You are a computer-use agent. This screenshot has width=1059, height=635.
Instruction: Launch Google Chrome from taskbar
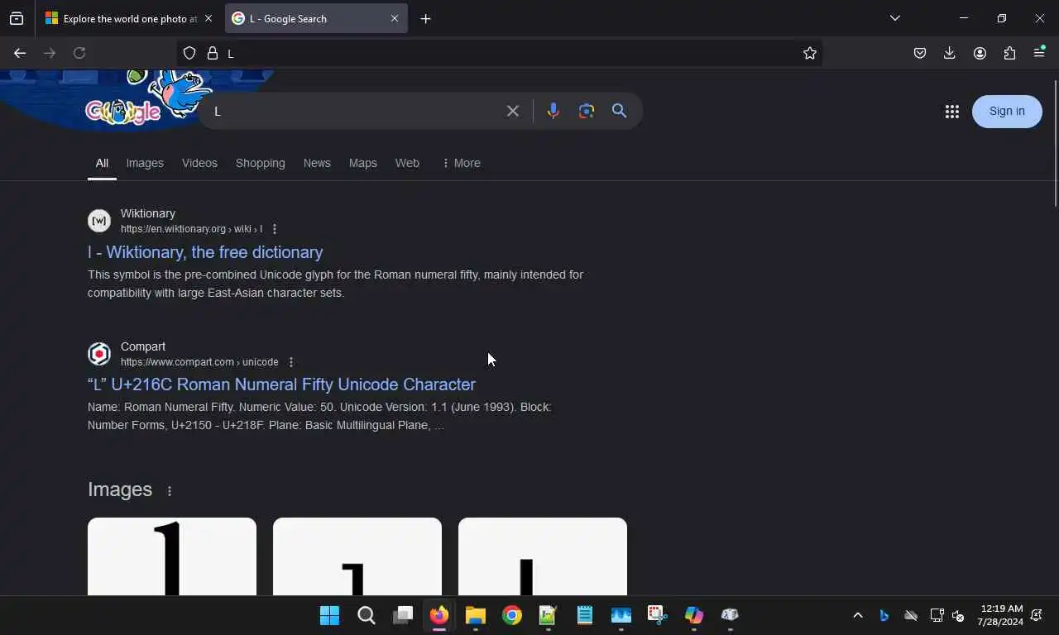[x=512, y=615]
